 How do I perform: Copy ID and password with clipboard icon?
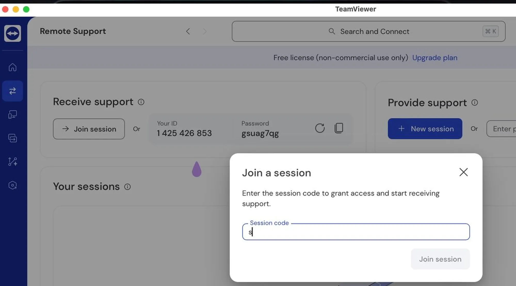tap(339, 128)
